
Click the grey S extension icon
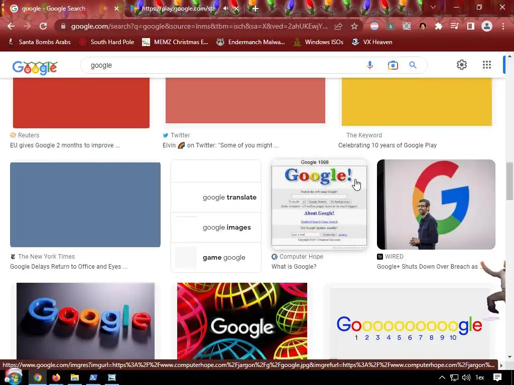point(390,26)
